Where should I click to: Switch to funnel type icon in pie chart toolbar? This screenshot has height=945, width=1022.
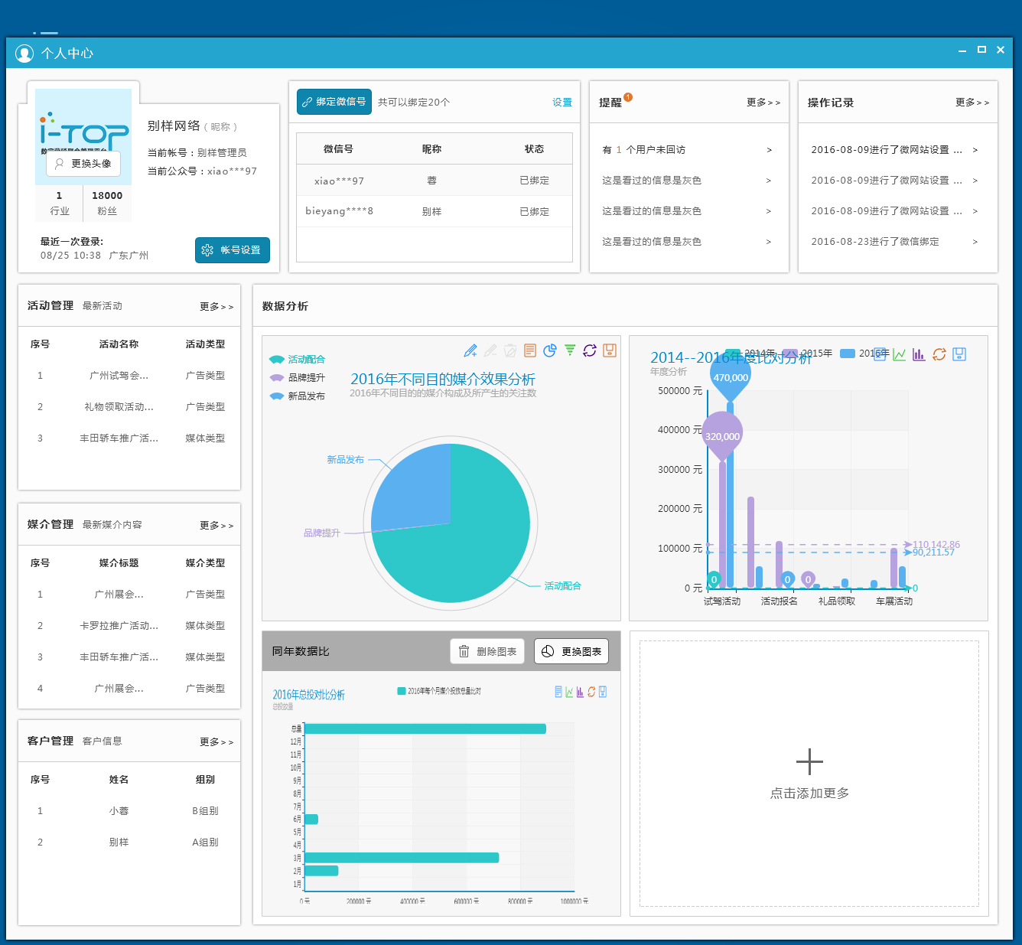tap(570, 350)
